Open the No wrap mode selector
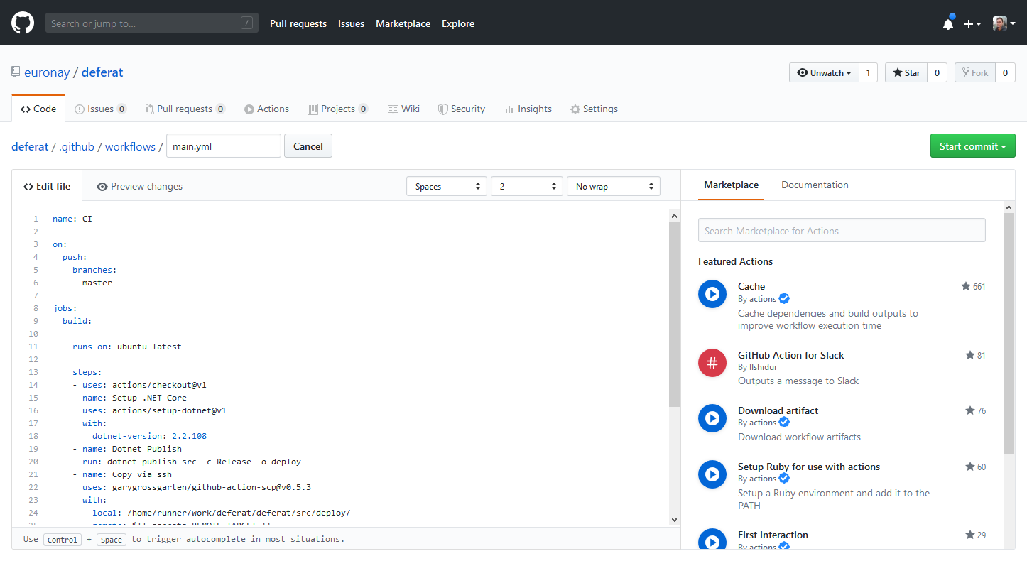Screen dimensions: 1027x561 point(614,186)
